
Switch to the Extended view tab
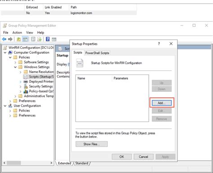coord(65,163)
